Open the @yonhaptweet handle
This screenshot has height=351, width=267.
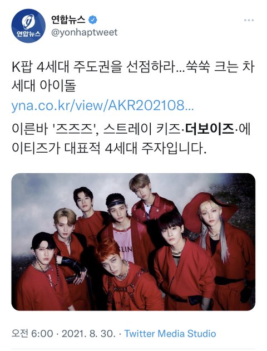pos(85,32)
